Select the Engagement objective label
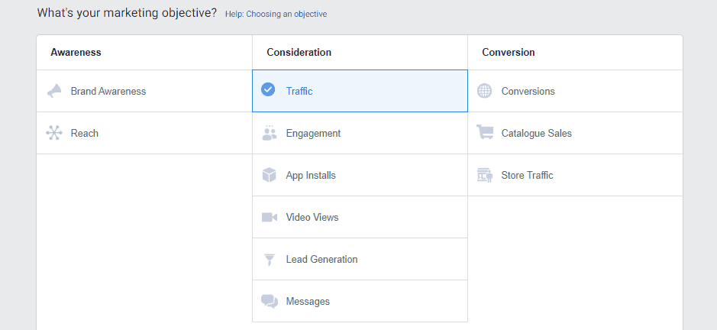Image resolution: width=717 pixels, height=330 pixels. point(313,133)
